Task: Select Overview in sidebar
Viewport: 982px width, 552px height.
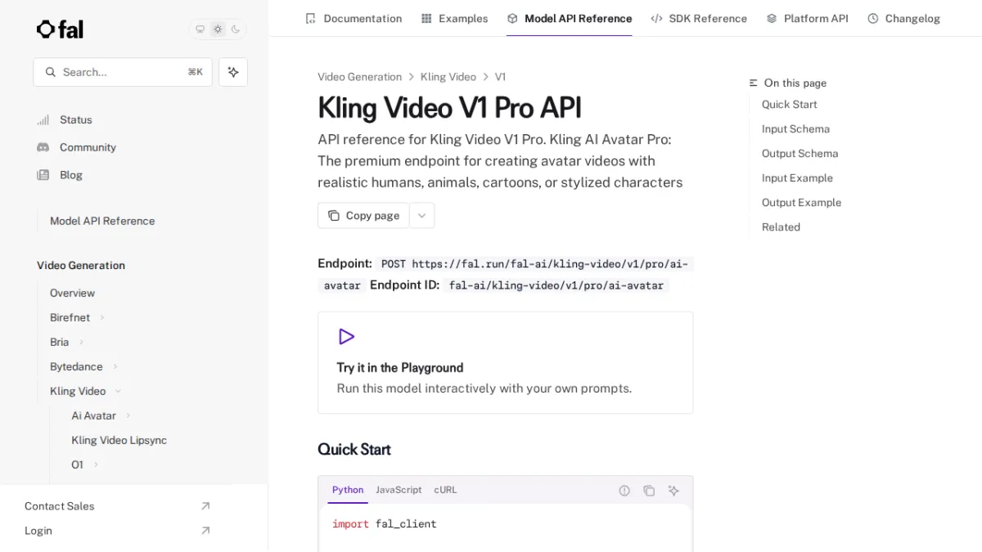Action: coord(72,293)
